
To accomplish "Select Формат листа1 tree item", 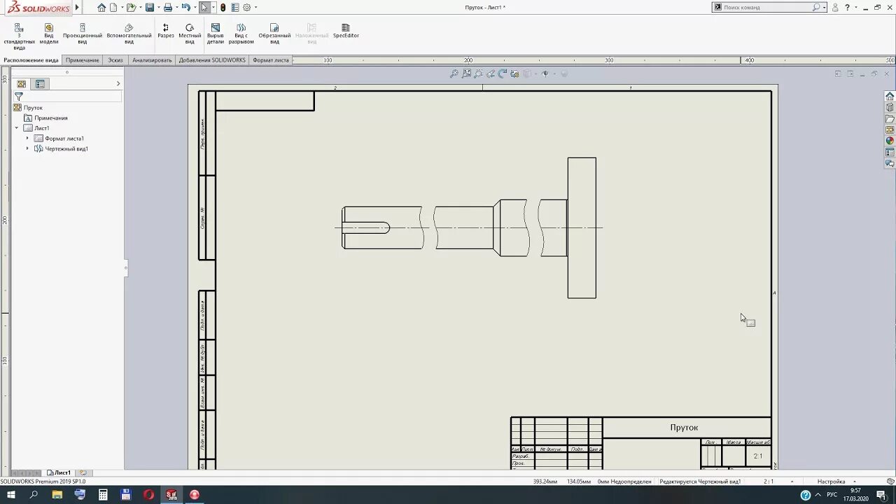I will pyautogui.click(x=64, y=139).
